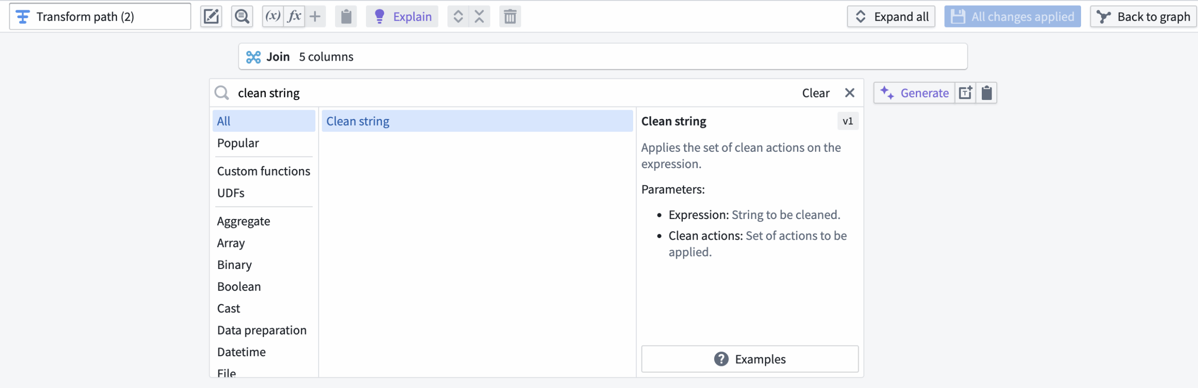Click the clean string search field
Viewport: 1198px width, 388px height.
[x=515, y=93]
